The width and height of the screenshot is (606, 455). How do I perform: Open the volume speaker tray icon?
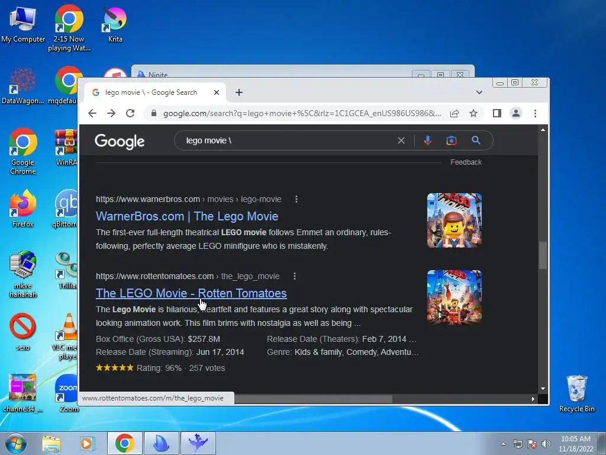(x=546, y=444)
